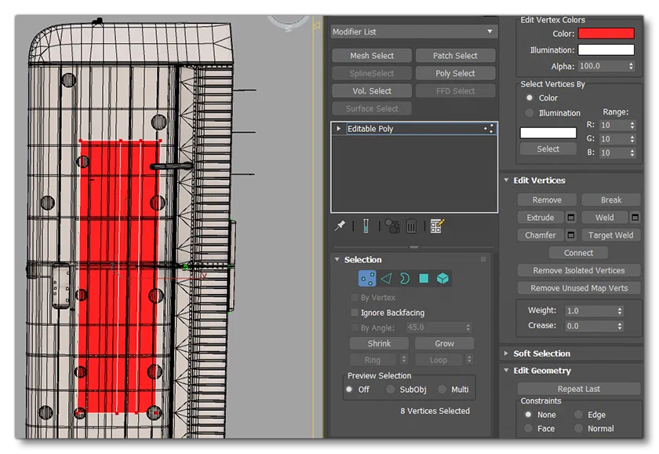
Task: Open Extrude settings box icon
Action: [x=571, y=218]
